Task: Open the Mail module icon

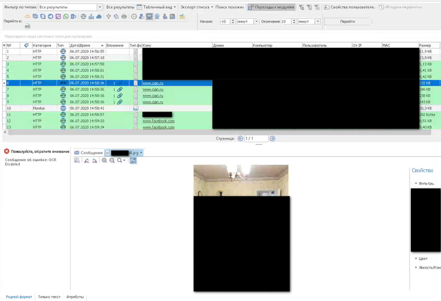Action: coord(28,16)
